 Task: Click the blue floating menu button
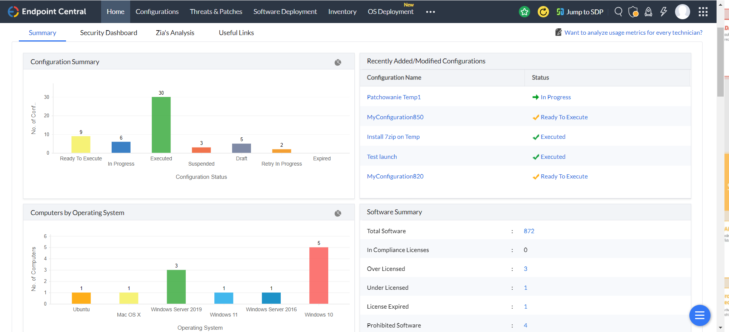click(700, 315)
